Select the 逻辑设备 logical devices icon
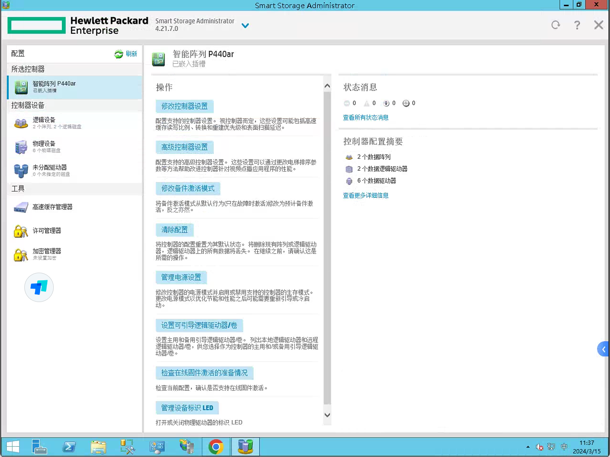 pos(21,123)
